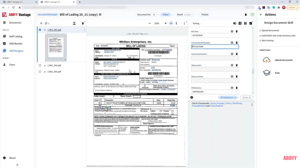Open the Terms field link
Screen dimensions: 300x168
click(x=213, y=103)
